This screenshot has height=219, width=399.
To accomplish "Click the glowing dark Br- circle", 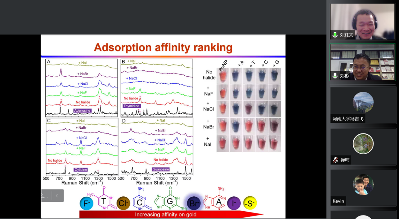I will tap(194, 203).
